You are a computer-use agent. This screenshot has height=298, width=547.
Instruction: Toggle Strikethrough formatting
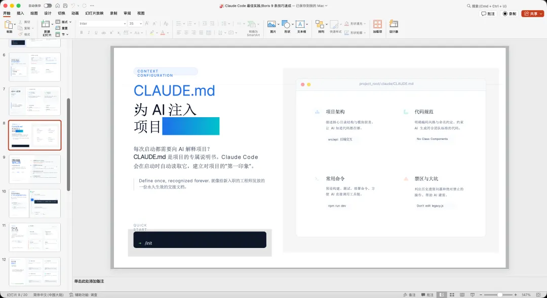tap(104, 32)
